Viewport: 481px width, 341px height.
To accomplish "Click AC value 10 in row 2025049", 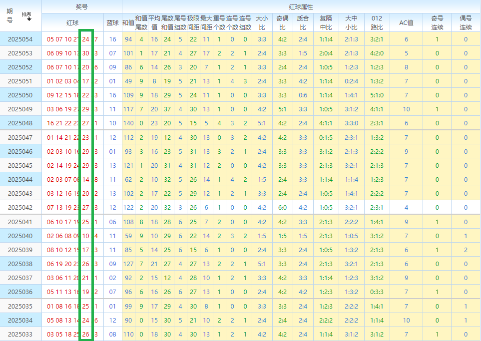I will (406, 109).
